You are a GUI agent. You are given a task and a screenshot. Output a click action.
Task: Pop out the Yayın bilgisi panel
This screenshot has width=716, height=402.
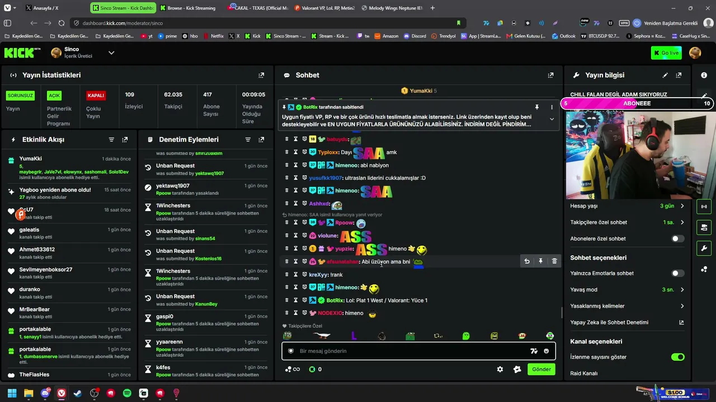click(x=679, y=75)
